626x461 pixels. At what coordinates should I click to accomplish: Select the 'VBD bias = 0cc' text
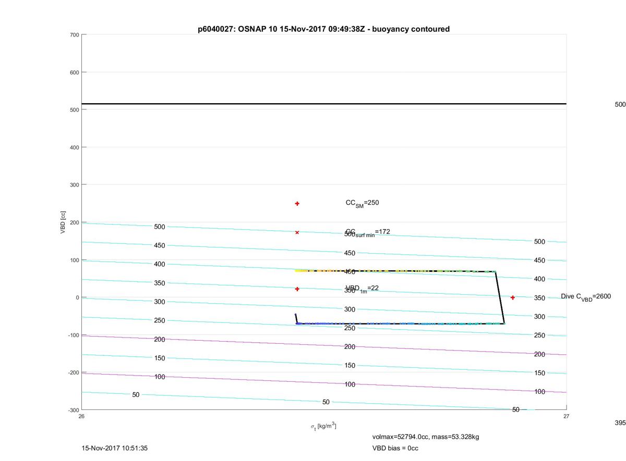[x=395, y=448]
